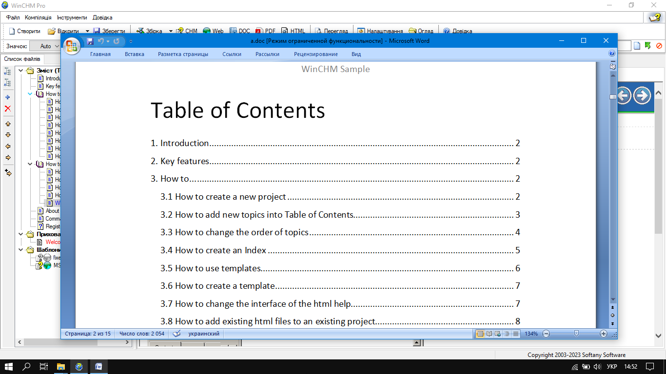This screenshot has height=374, width=666.
Task: Click CHM output toolbar button
Action: [187, 31]
